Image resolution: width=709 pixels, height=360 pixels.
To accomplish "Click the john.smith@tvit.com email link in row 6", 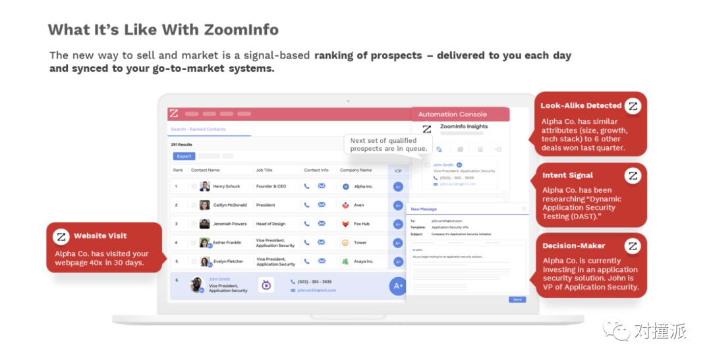I will 316,290.
